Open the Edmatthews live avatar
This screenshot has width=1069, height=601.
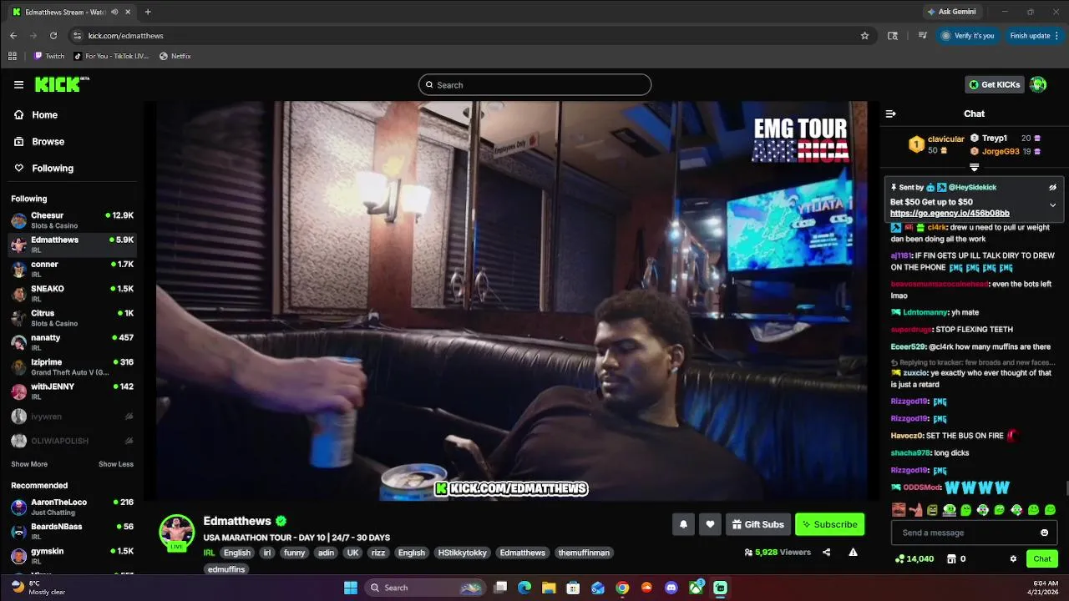pyautogui.click(x=177, y=533)
